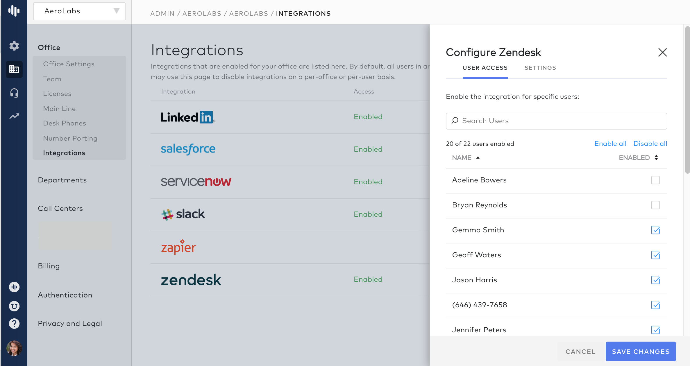Expand the Authentication section
This screenshot has height=366, width=690.
point(65,295)
